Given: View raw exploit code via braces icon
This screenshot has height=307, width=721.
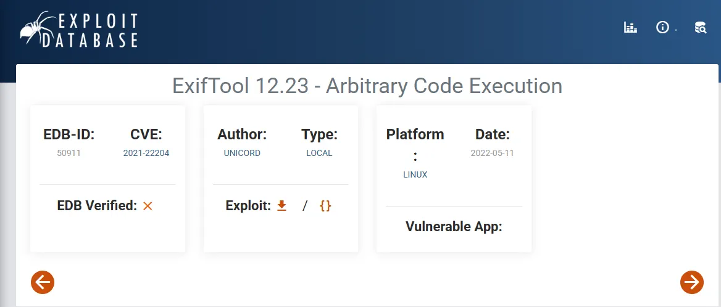Looking at the screenshot, I should click(325, 206).
